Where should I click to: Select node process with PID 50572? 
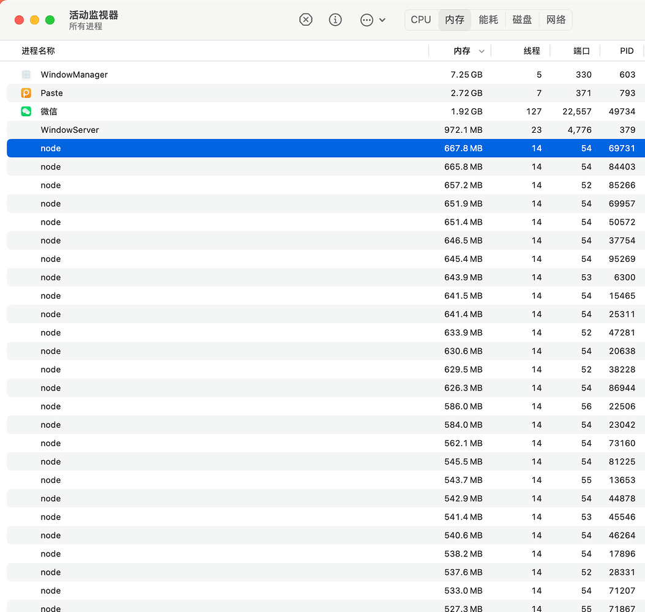(x=326, y=222)
